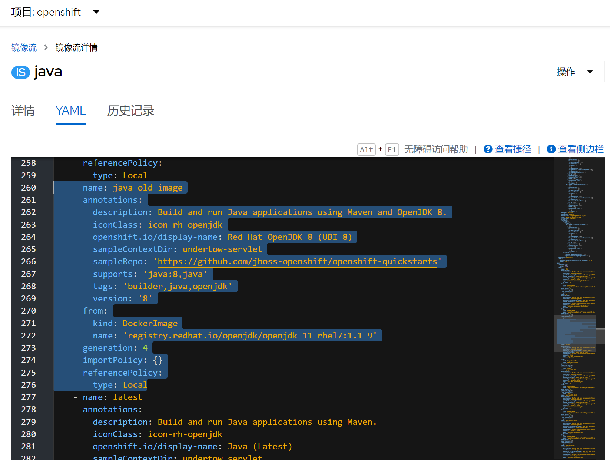Click the question mark icon beside 查看捷径
This screenshot has width=610, height=466.
(x=488, y=149)
